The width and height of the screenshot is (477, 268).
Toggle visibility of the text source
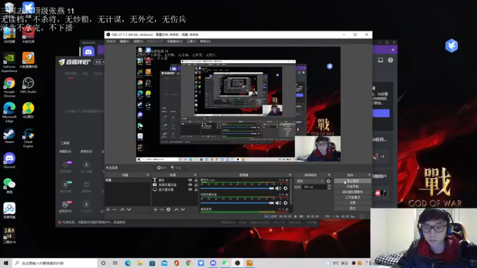click(x=190, y=180)
